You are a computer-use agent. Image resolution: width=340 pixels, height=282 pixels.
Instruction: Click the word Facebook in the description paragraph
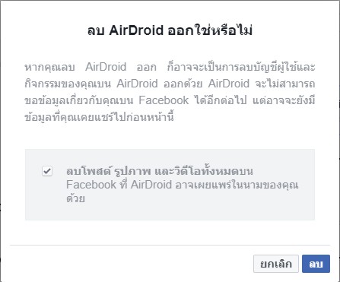pyautogui.click(x=164, y=100)
